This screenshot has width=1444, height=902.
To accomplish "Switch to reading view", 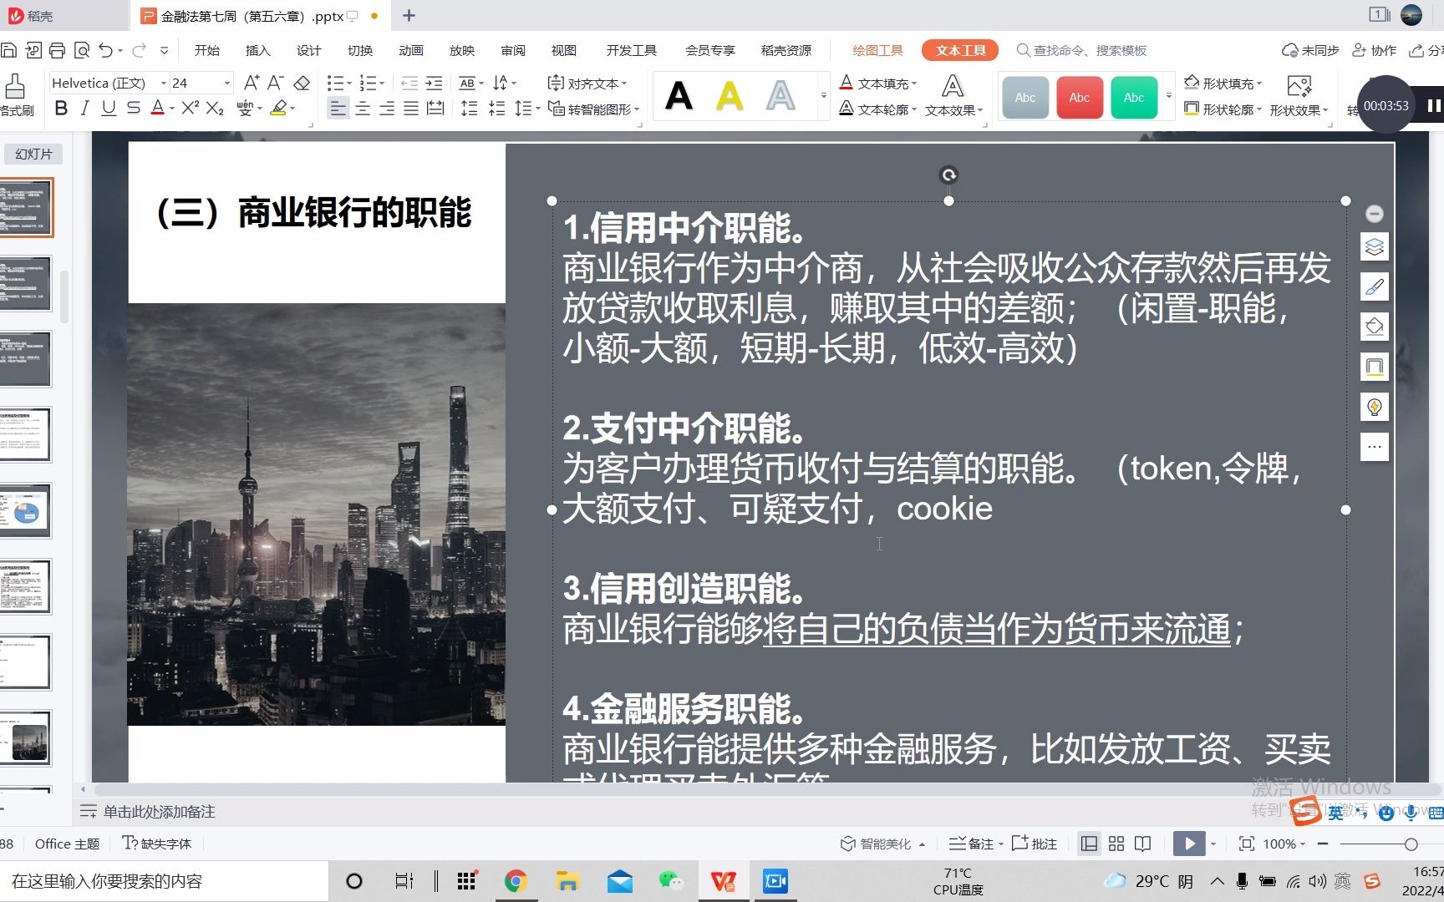I will point(1143,844).
